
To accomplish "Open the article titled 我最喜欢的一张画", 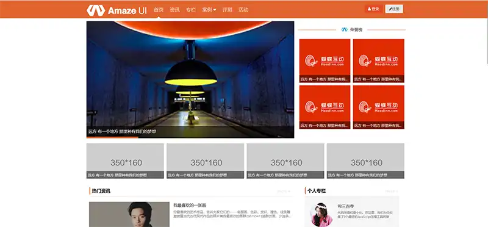I will (x=190, y=205).
